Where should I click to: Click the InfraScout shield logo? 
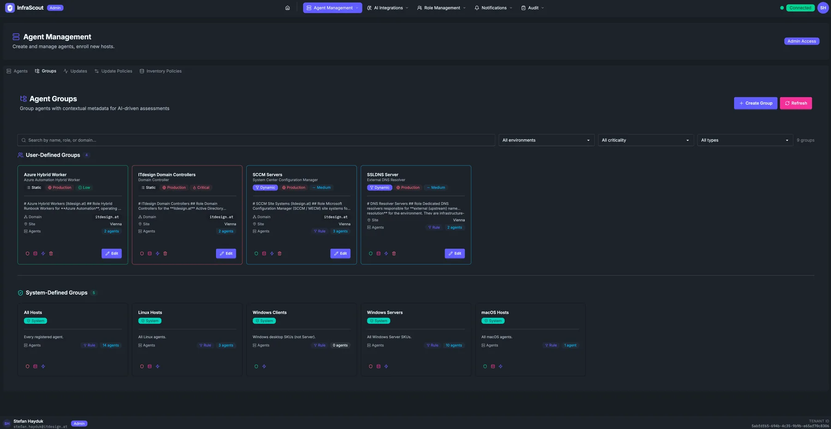tap(10, 8)
